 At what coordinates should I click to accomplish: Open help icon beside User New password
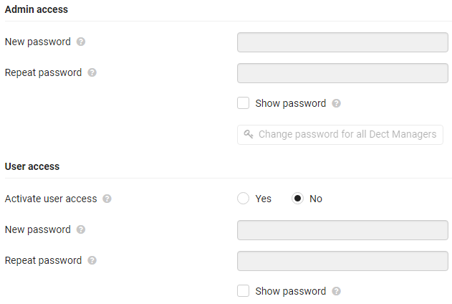tap(81, 229)
